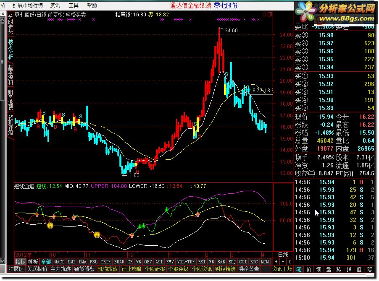Open the 行业攻略 tab
Screen dimensions: 379x281
tap(131, 269)
